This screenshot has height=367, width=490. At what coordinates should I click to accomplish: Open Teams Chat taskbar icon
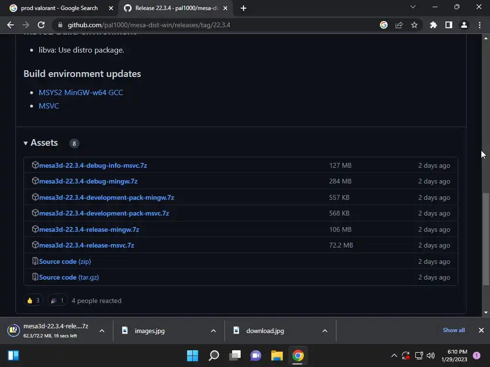[x=256, y=356]
